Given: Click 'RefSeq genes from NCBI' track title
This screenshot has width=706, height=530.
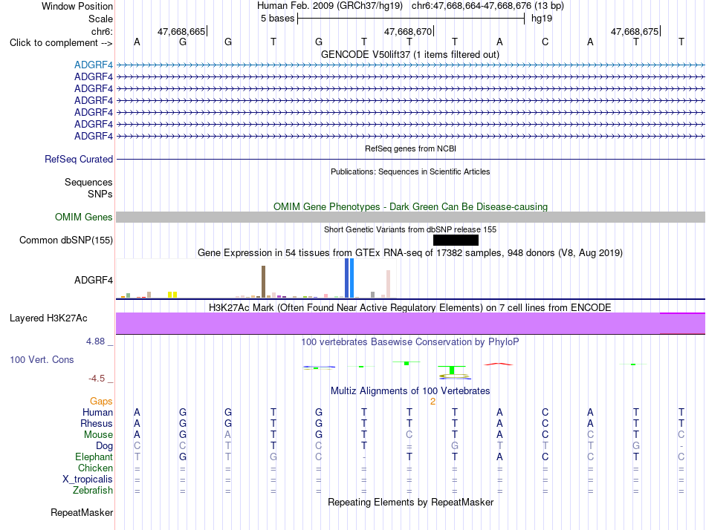Looking at the screenshot, I should [411, 148].
